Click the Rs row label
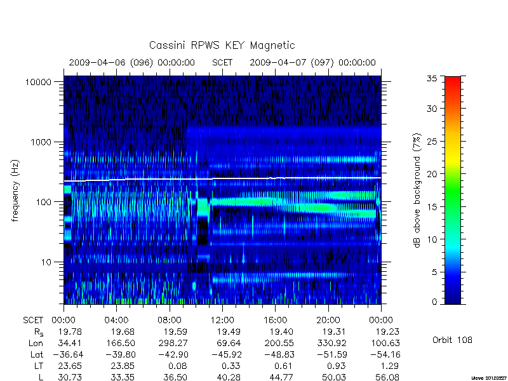 [39, 332]
